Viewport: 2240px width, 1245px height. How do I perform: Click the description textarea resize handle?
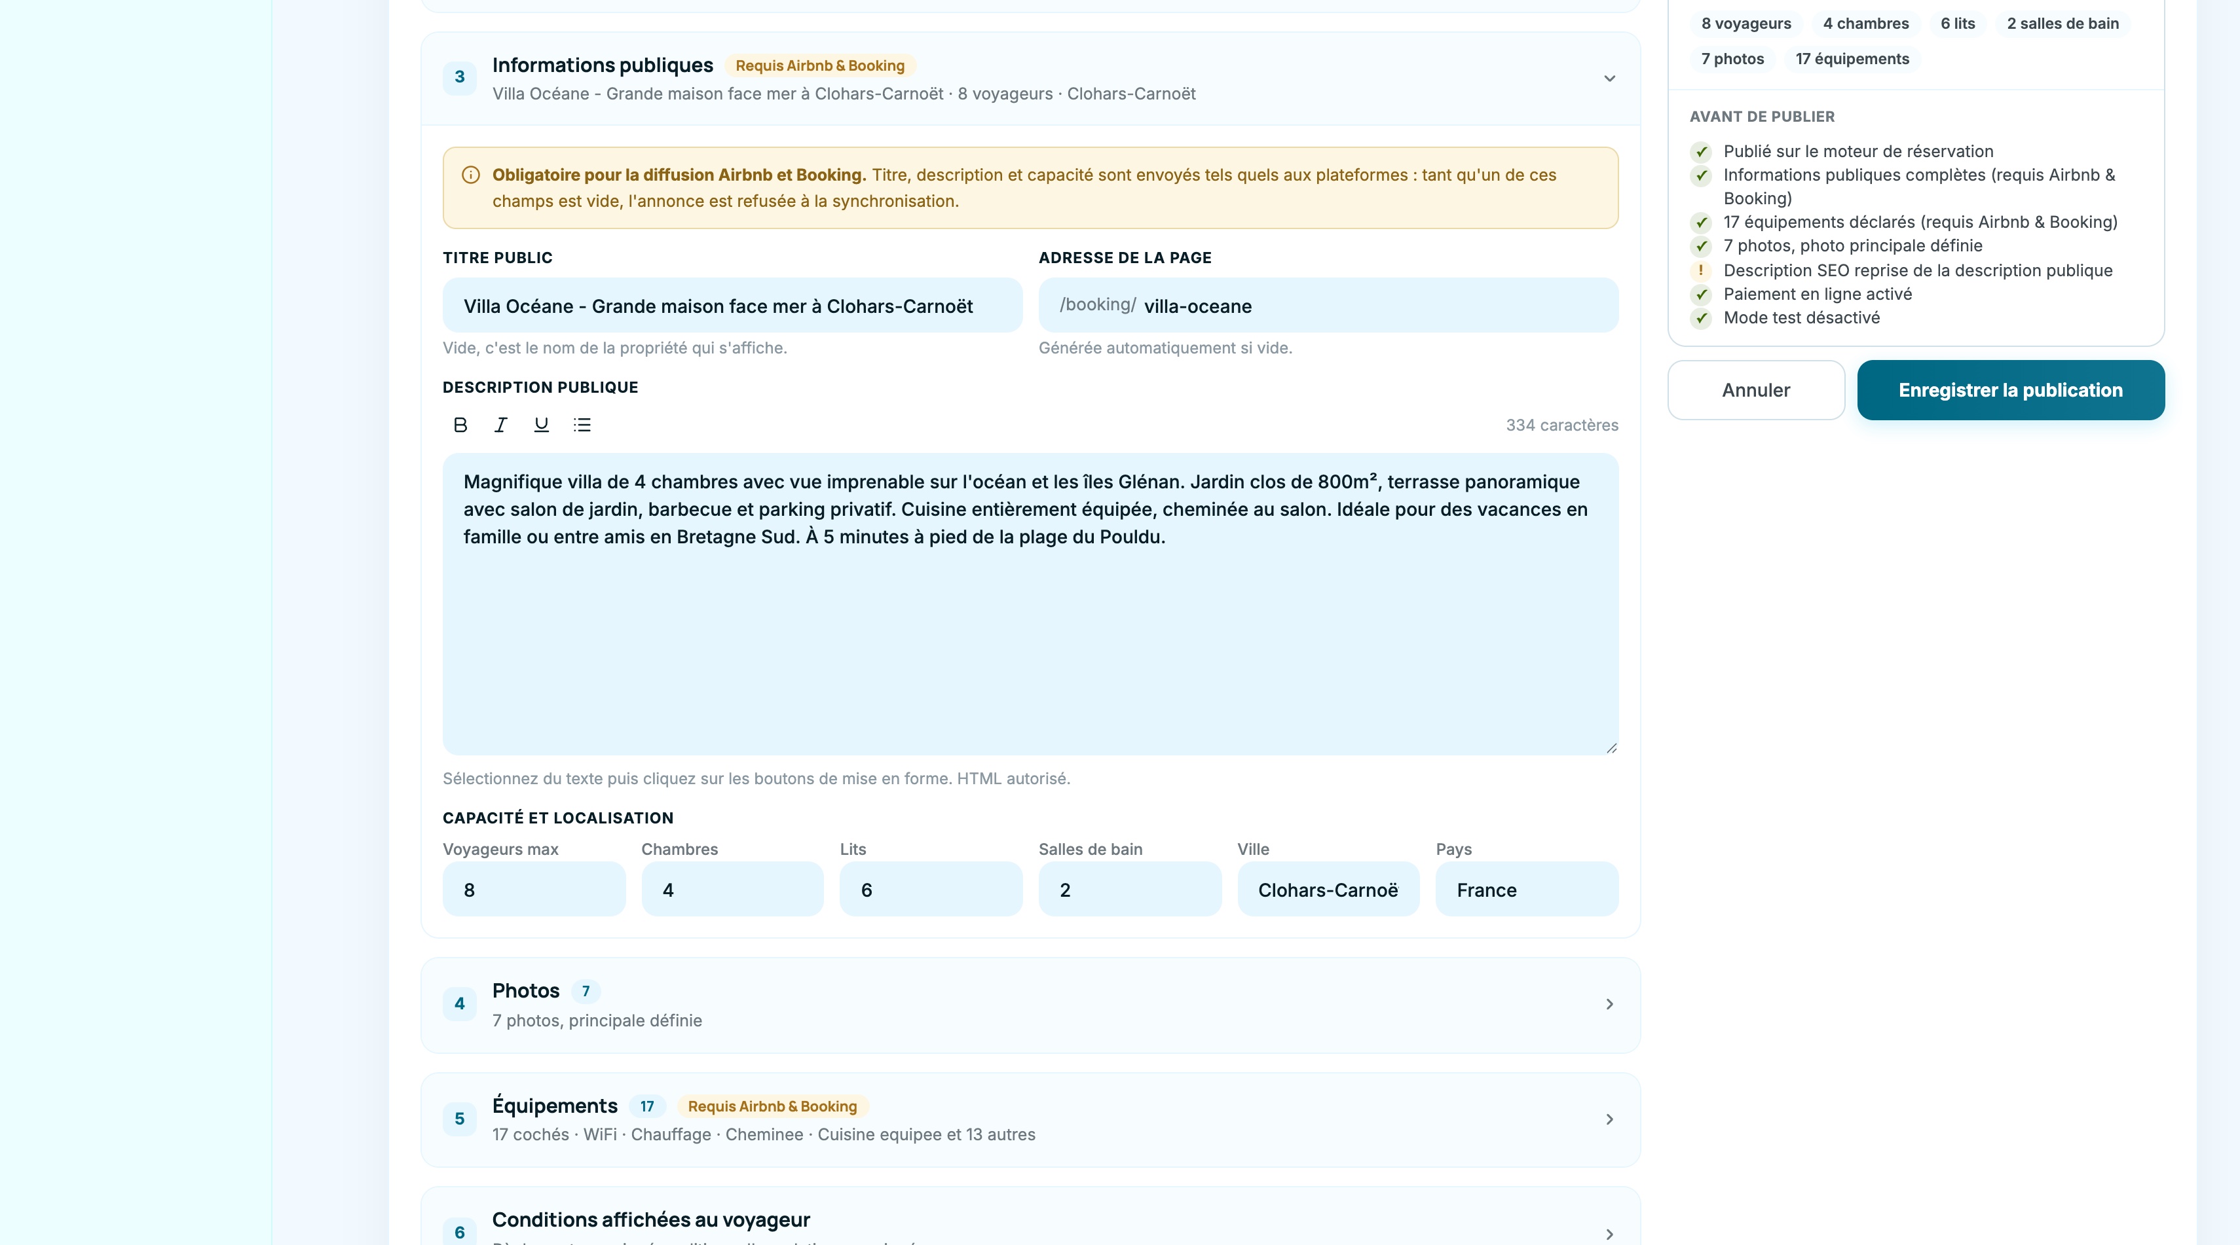pyautogui.click(x=1611, y=747)
